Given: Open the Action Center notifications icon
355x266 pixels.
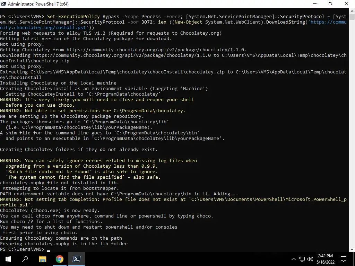Looking at the screenshot, I should pyautogui.click(x=344, y=259).
